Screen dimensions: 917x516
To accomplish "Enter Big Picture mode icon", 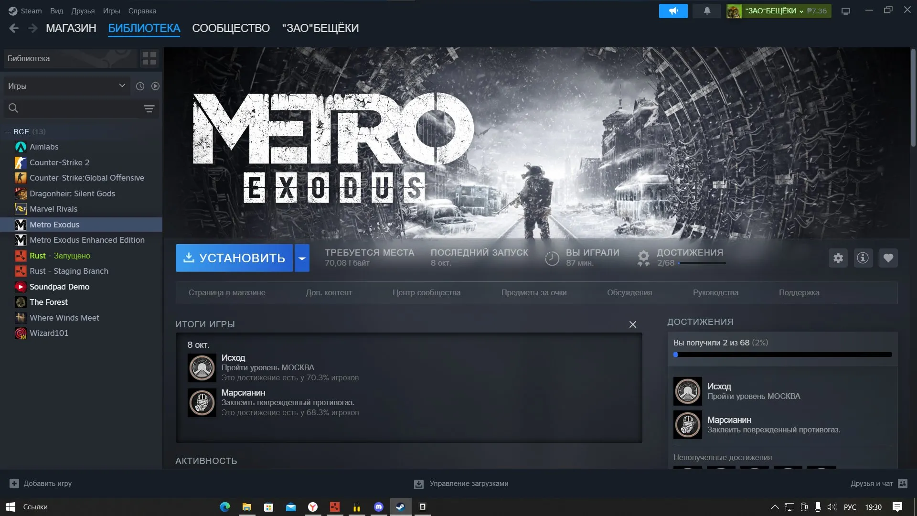I will (846, 11).
